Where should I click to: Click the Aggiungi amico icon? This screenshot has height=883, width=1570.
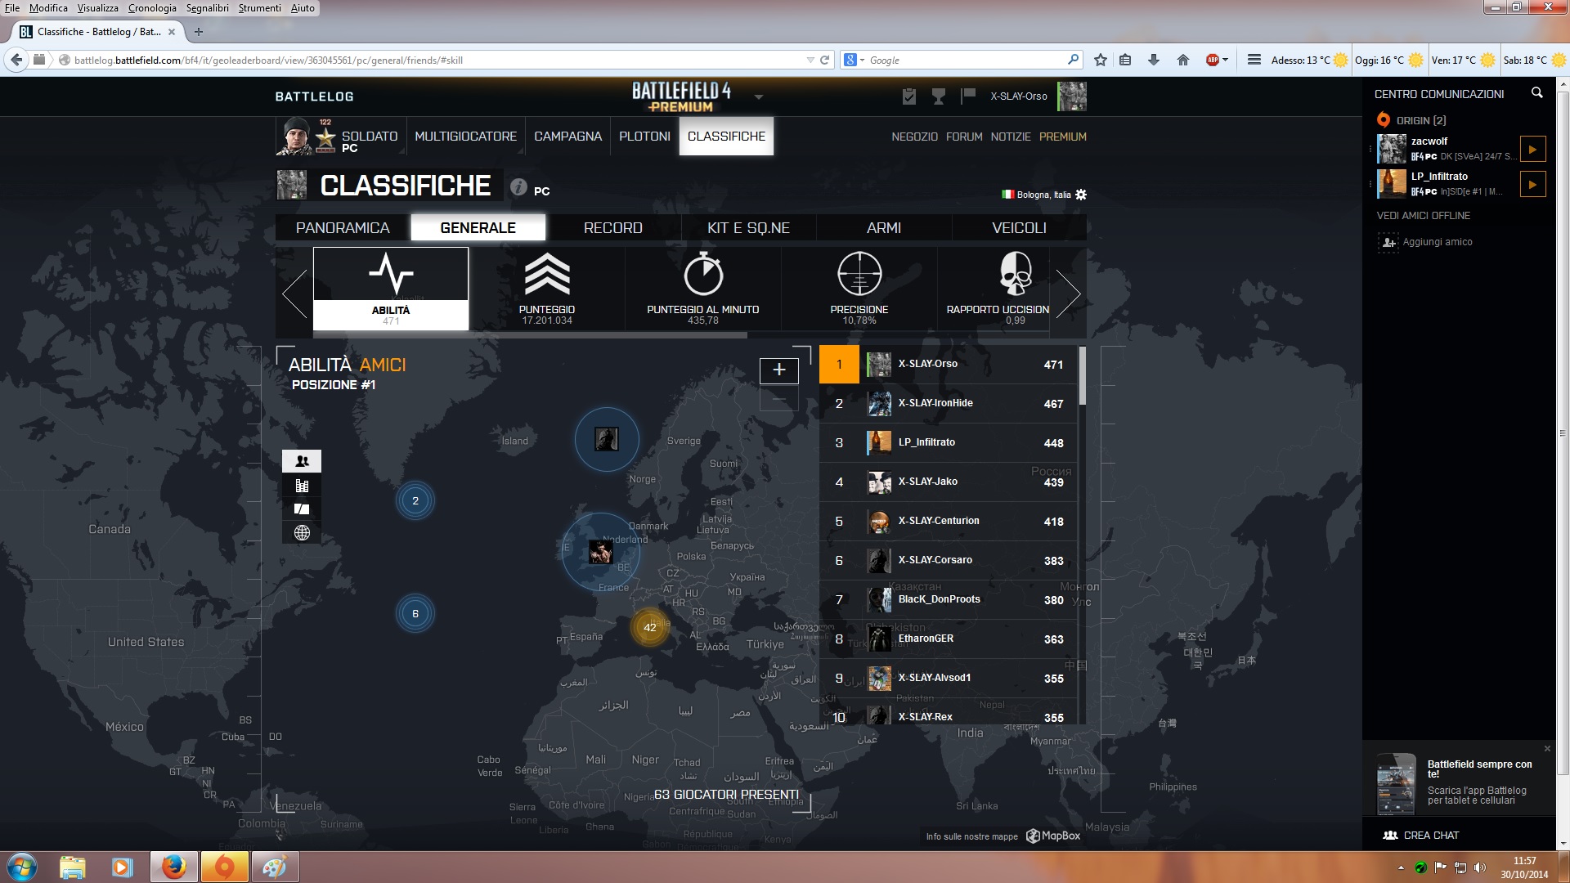1388,242
